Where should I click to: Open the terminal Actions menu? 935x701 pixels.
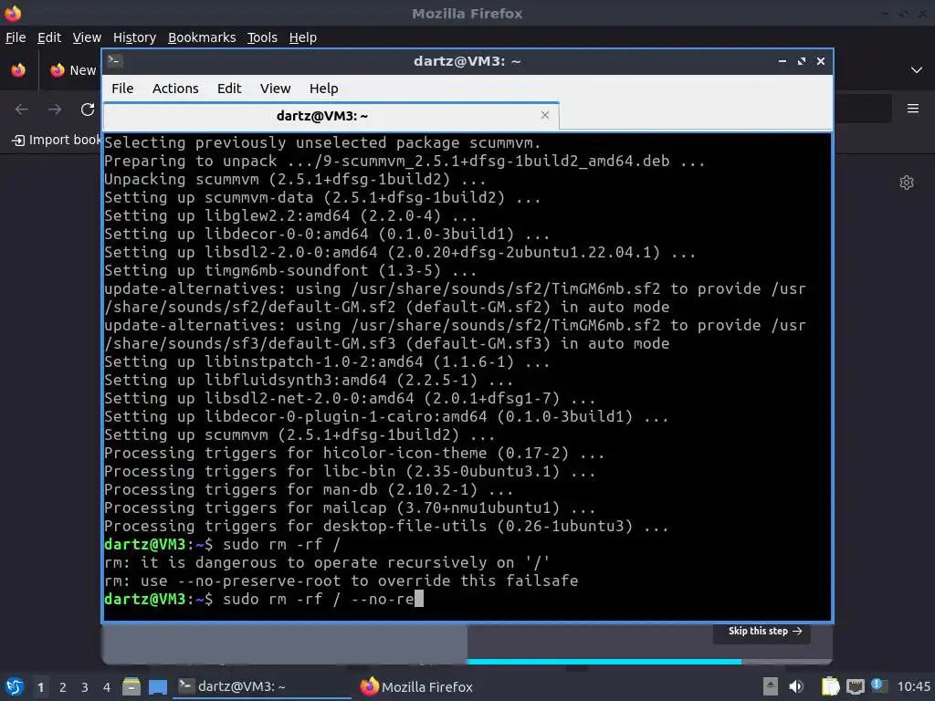175,89
